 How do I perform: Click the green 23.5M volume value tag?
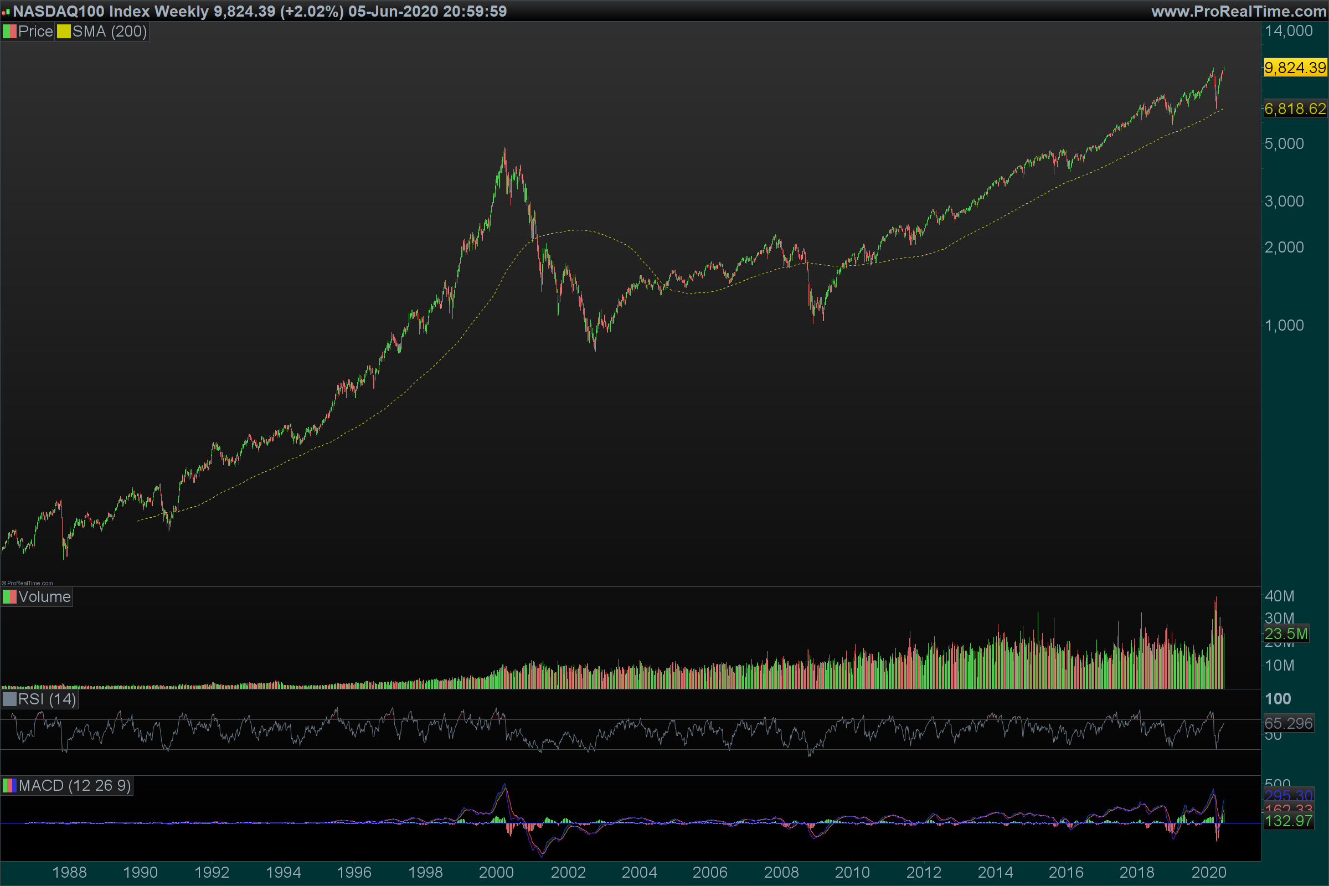[1286, 633]
